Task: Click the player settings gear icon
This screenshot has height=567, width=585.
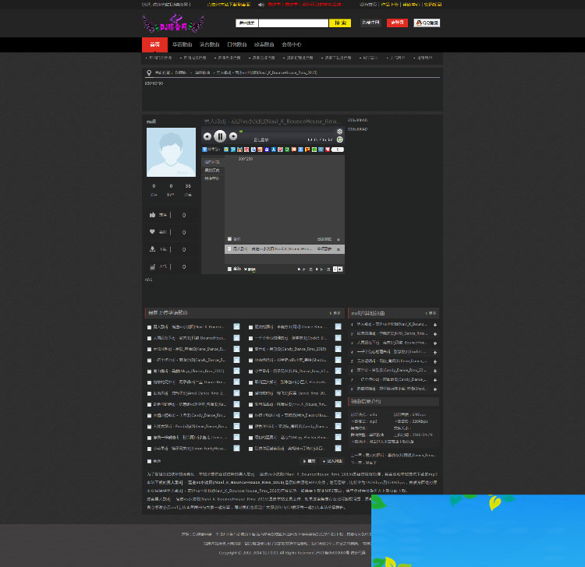Action: (339, 132)
